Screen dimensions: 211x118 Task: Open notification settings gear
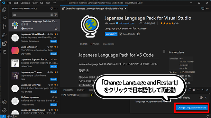pos(201,97)
